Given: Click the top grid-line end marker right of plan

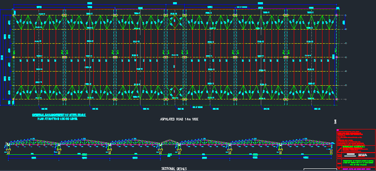Looking at the screenshot, I should [346, 15].
